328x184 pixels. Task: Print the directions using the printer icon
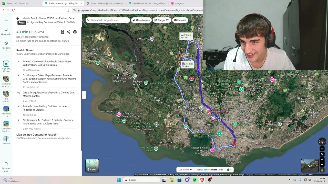[x=75, y=32]
